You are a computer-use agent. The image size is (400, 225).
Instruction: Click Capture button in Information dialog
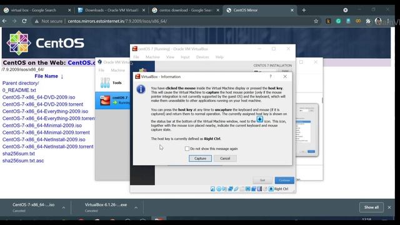tap(200, 158)
